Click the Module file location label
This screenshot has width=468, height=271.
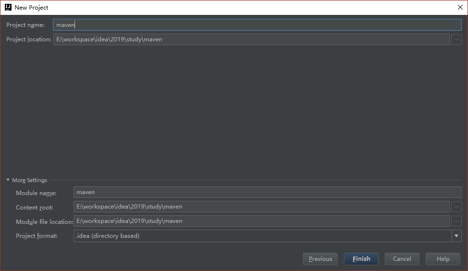pyautogui.click(x=44, y=222)
